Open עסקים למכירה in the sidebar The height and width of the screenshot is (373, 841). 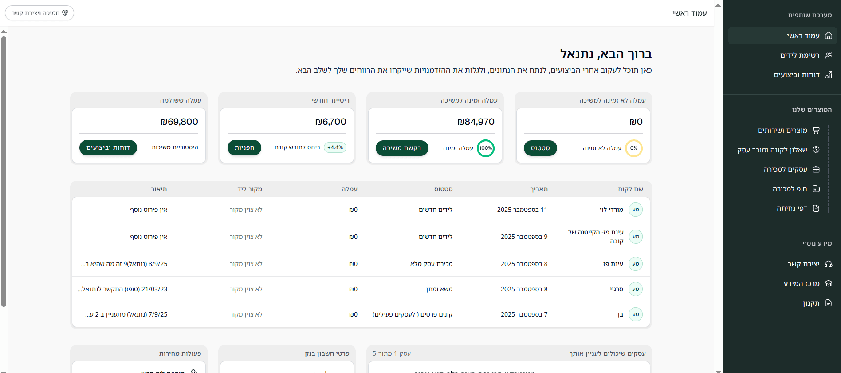[x=785, y=169]
